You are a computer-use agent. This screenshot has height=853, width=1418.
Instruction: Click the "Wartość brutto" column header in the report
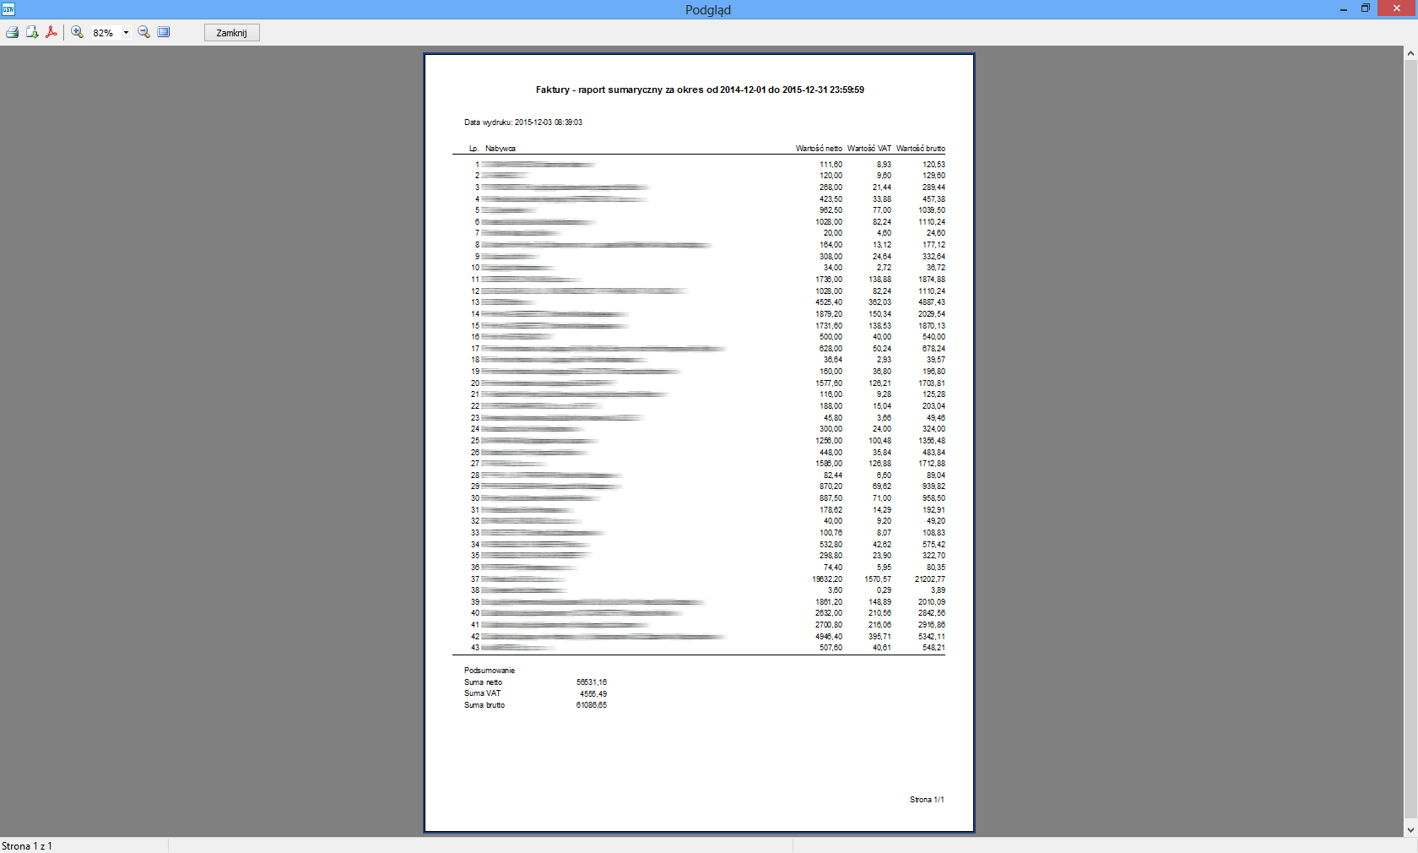pos(920,149)
